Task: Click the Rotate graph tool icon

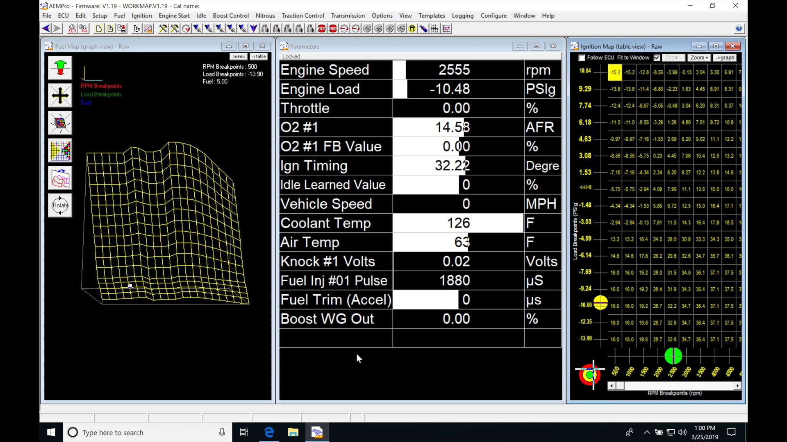Action: coord(60,205)
